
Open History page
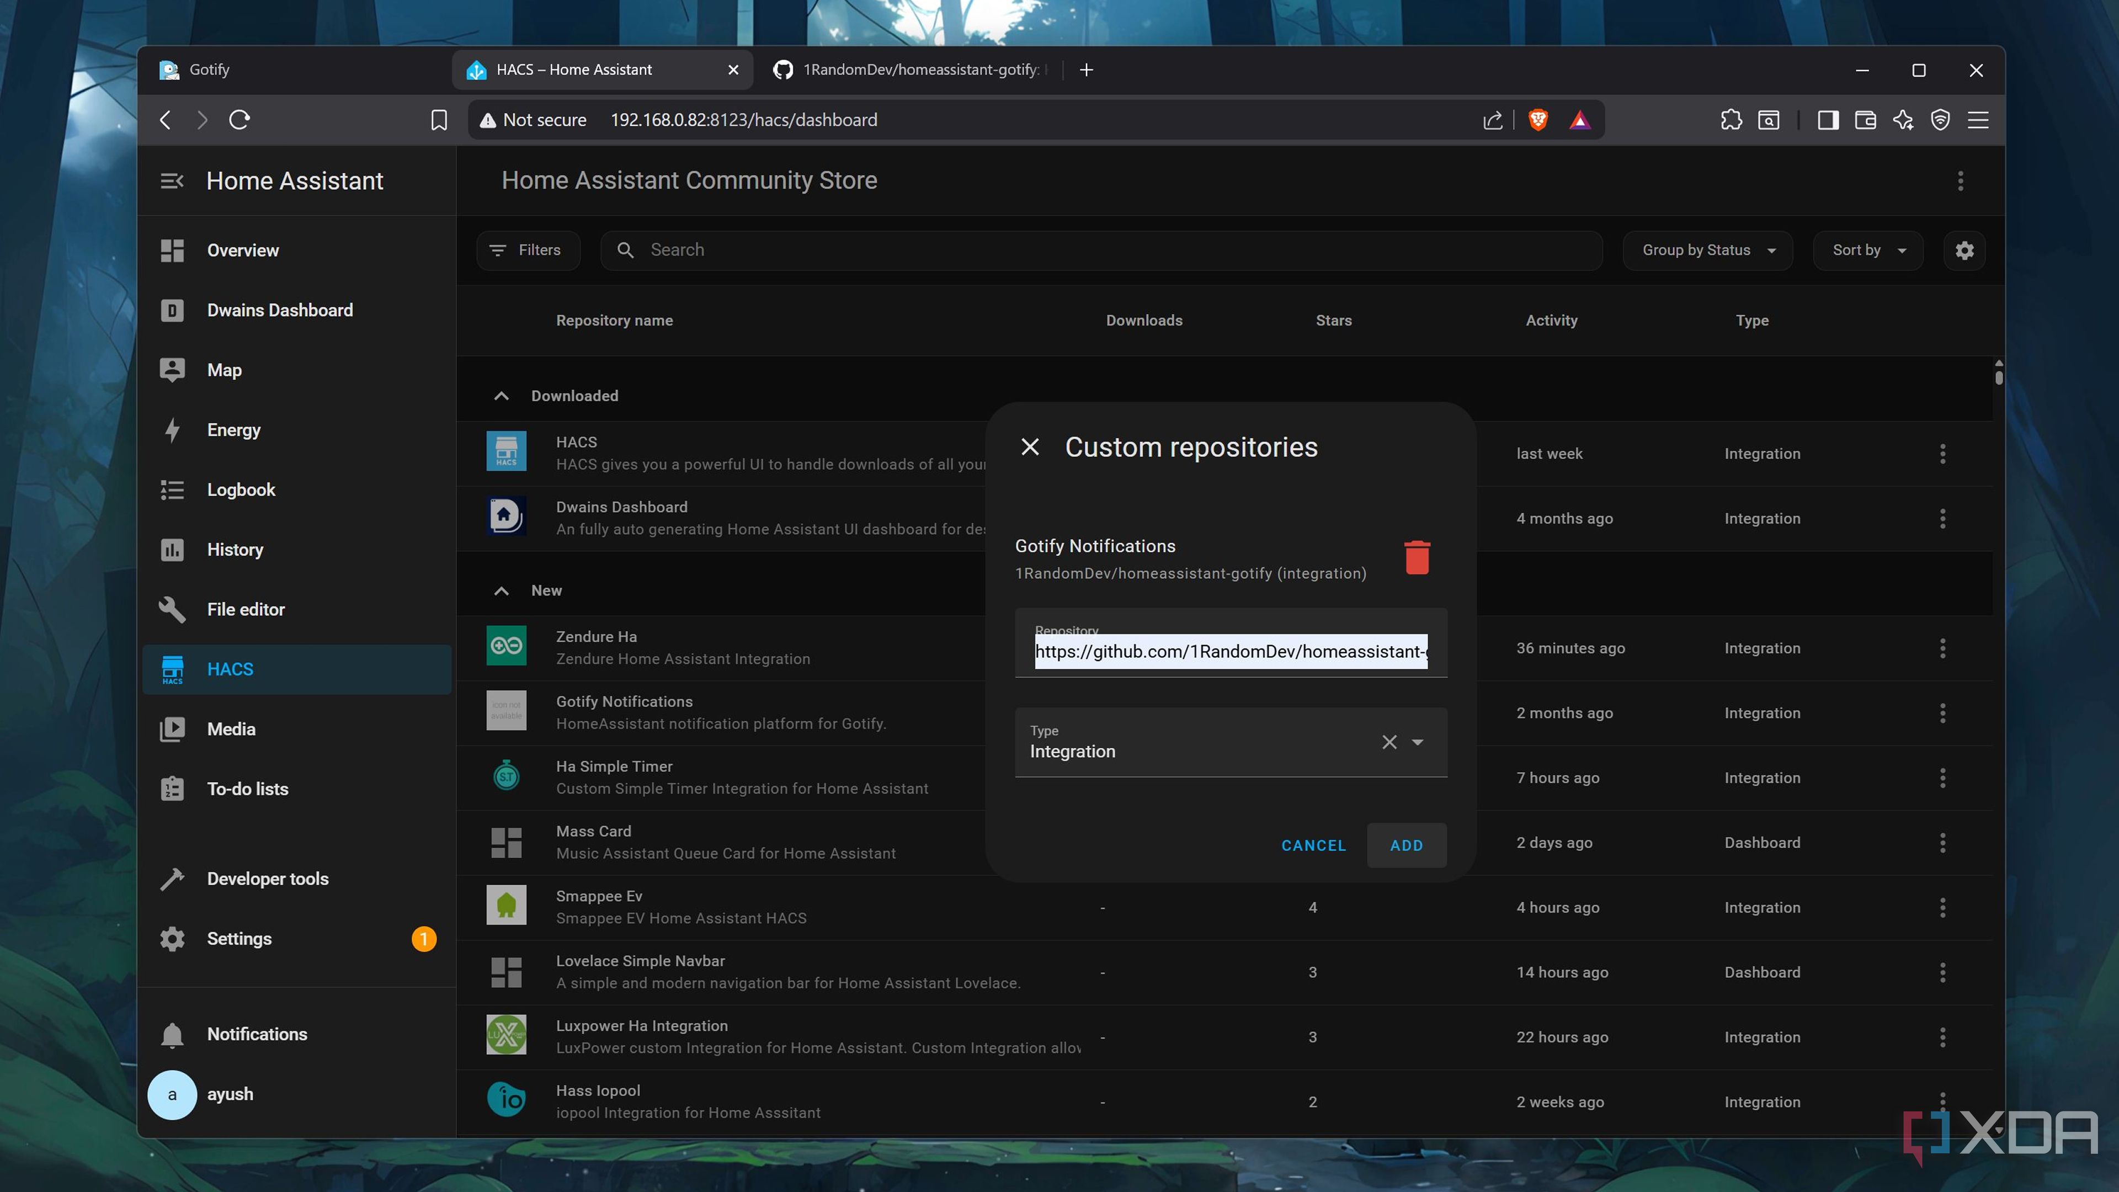pos(297,550)
